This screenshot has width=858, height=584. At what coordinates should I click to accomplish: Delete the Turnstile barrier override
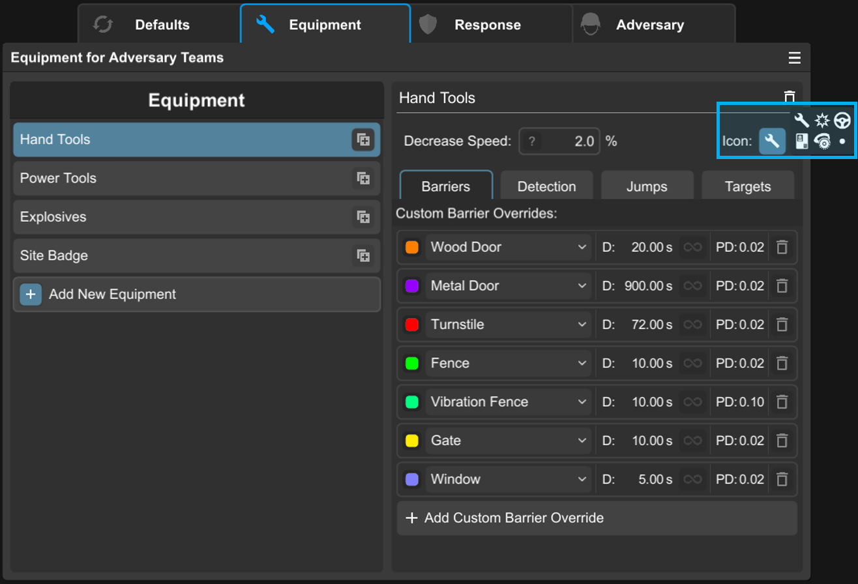782,324
